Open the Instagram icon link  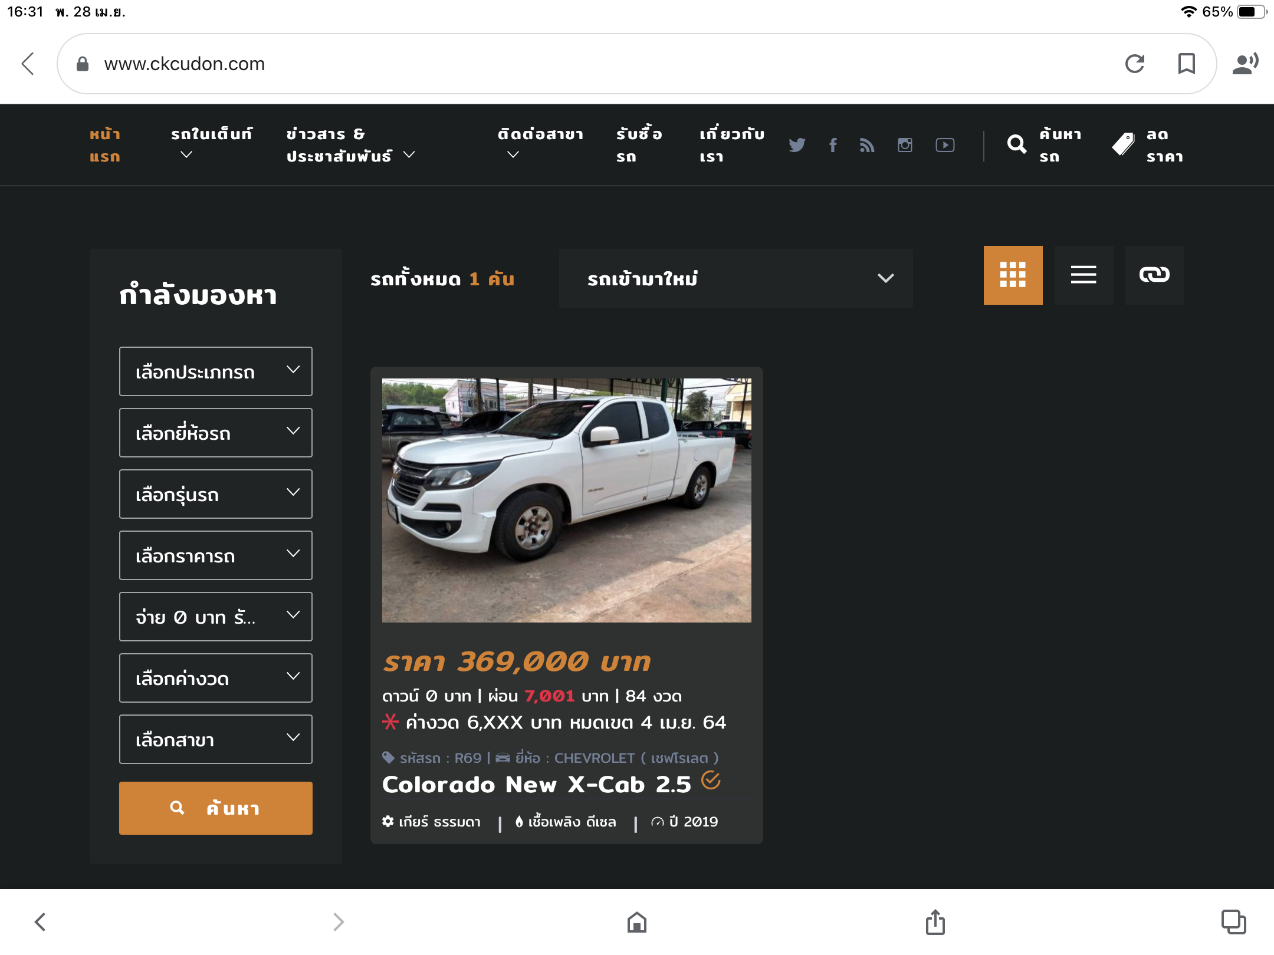[905, 145]
